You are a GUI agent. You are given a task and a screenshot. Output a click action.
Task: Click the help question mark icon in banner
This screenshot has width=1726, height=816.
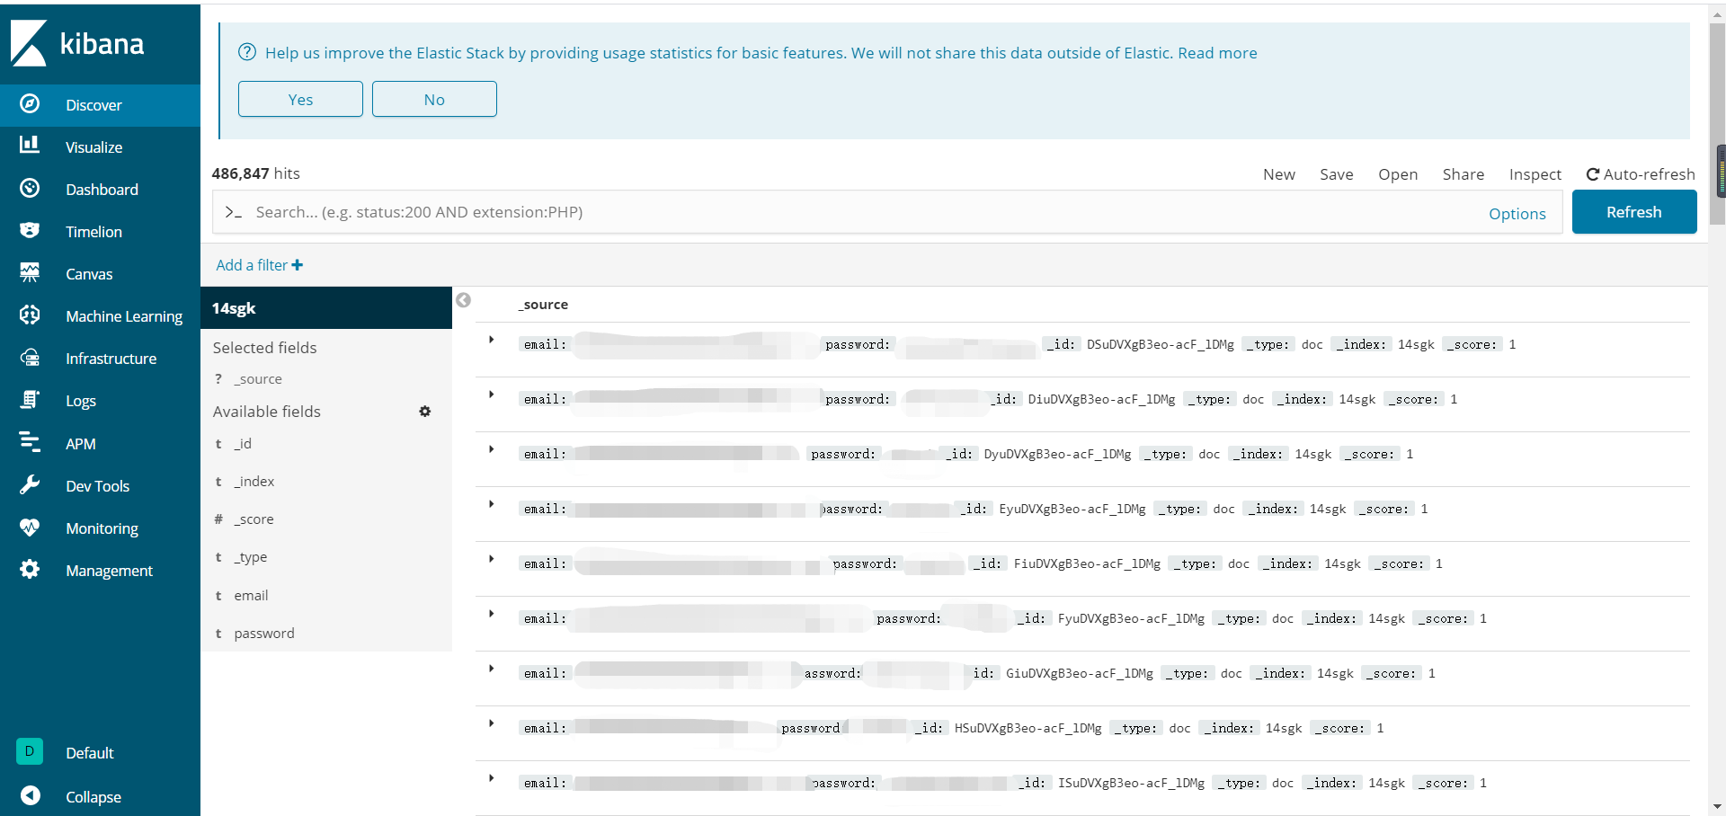tap(247, 52)
